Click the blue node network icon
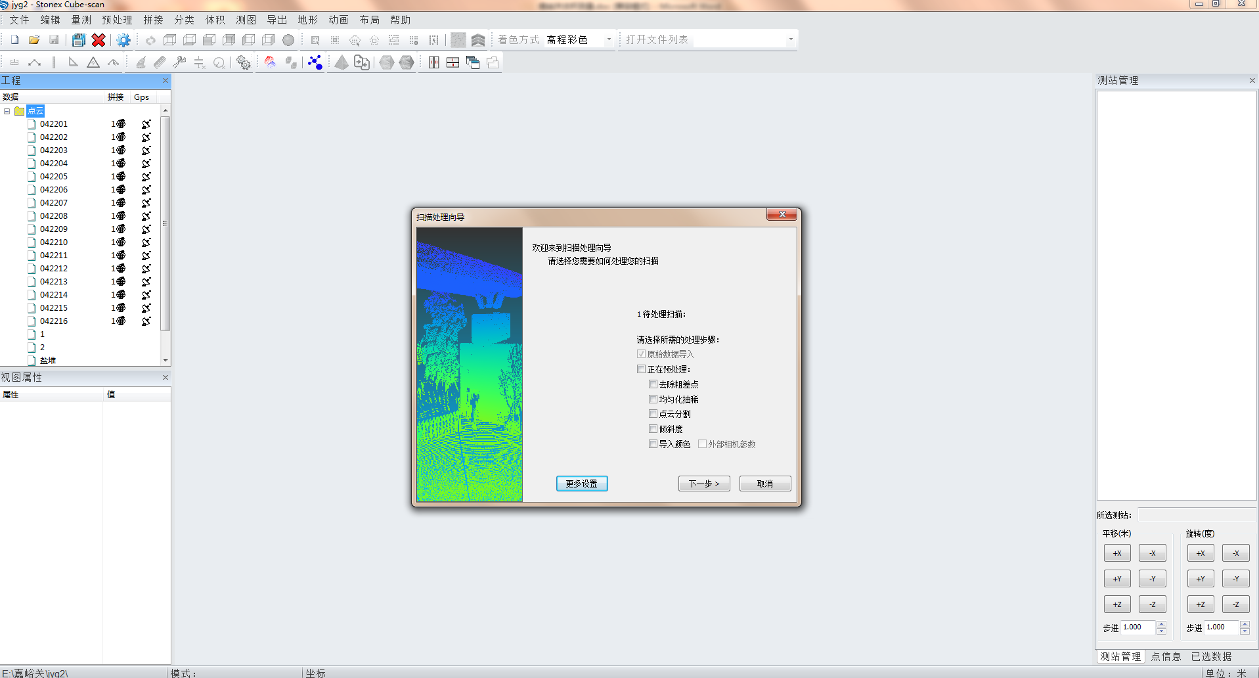 [x=315, y=62]
